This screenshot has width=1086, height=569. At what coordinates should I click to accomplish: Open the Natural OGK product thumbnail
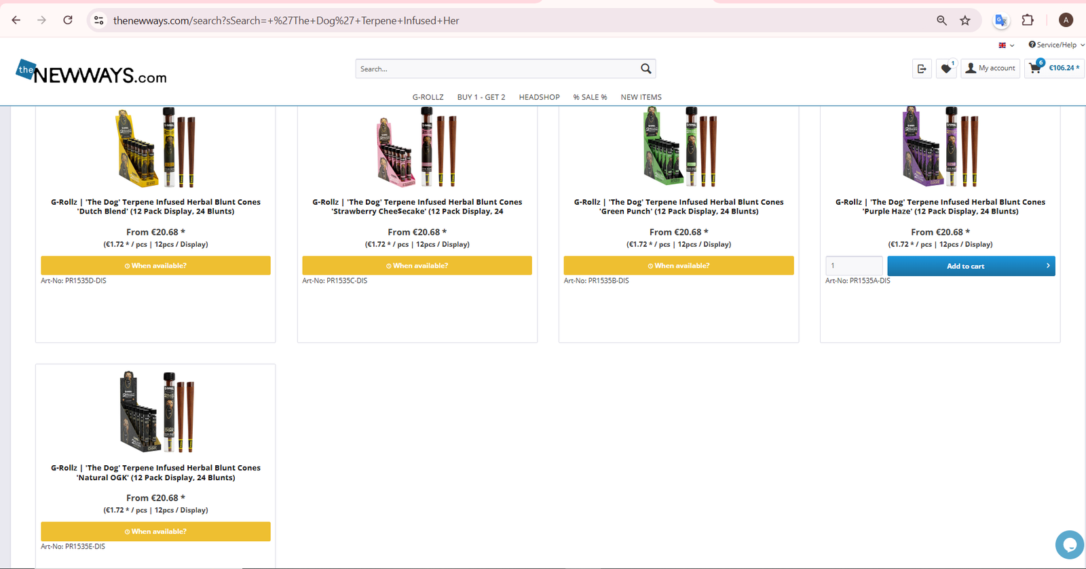156,412
